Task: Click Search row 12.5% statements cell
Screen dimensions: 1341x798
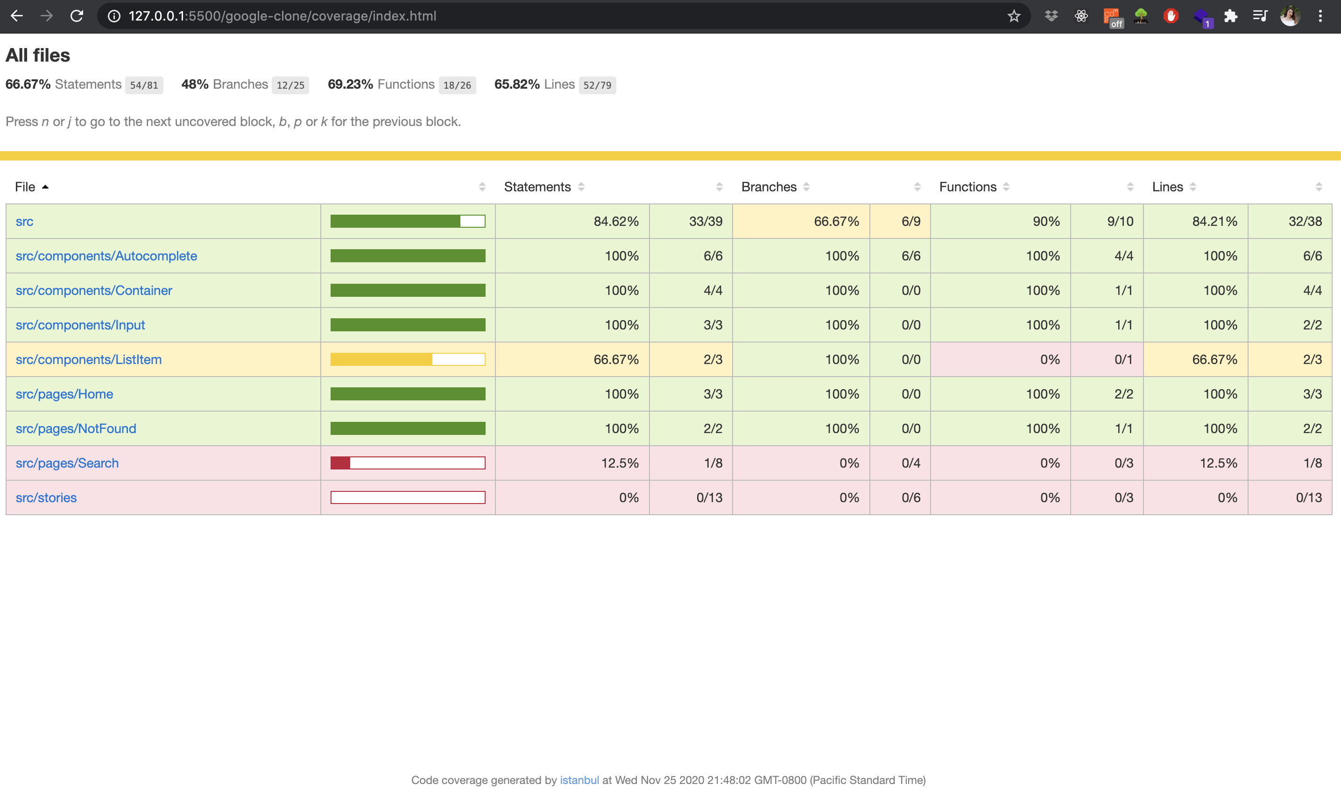Action: tap(572, 462)
